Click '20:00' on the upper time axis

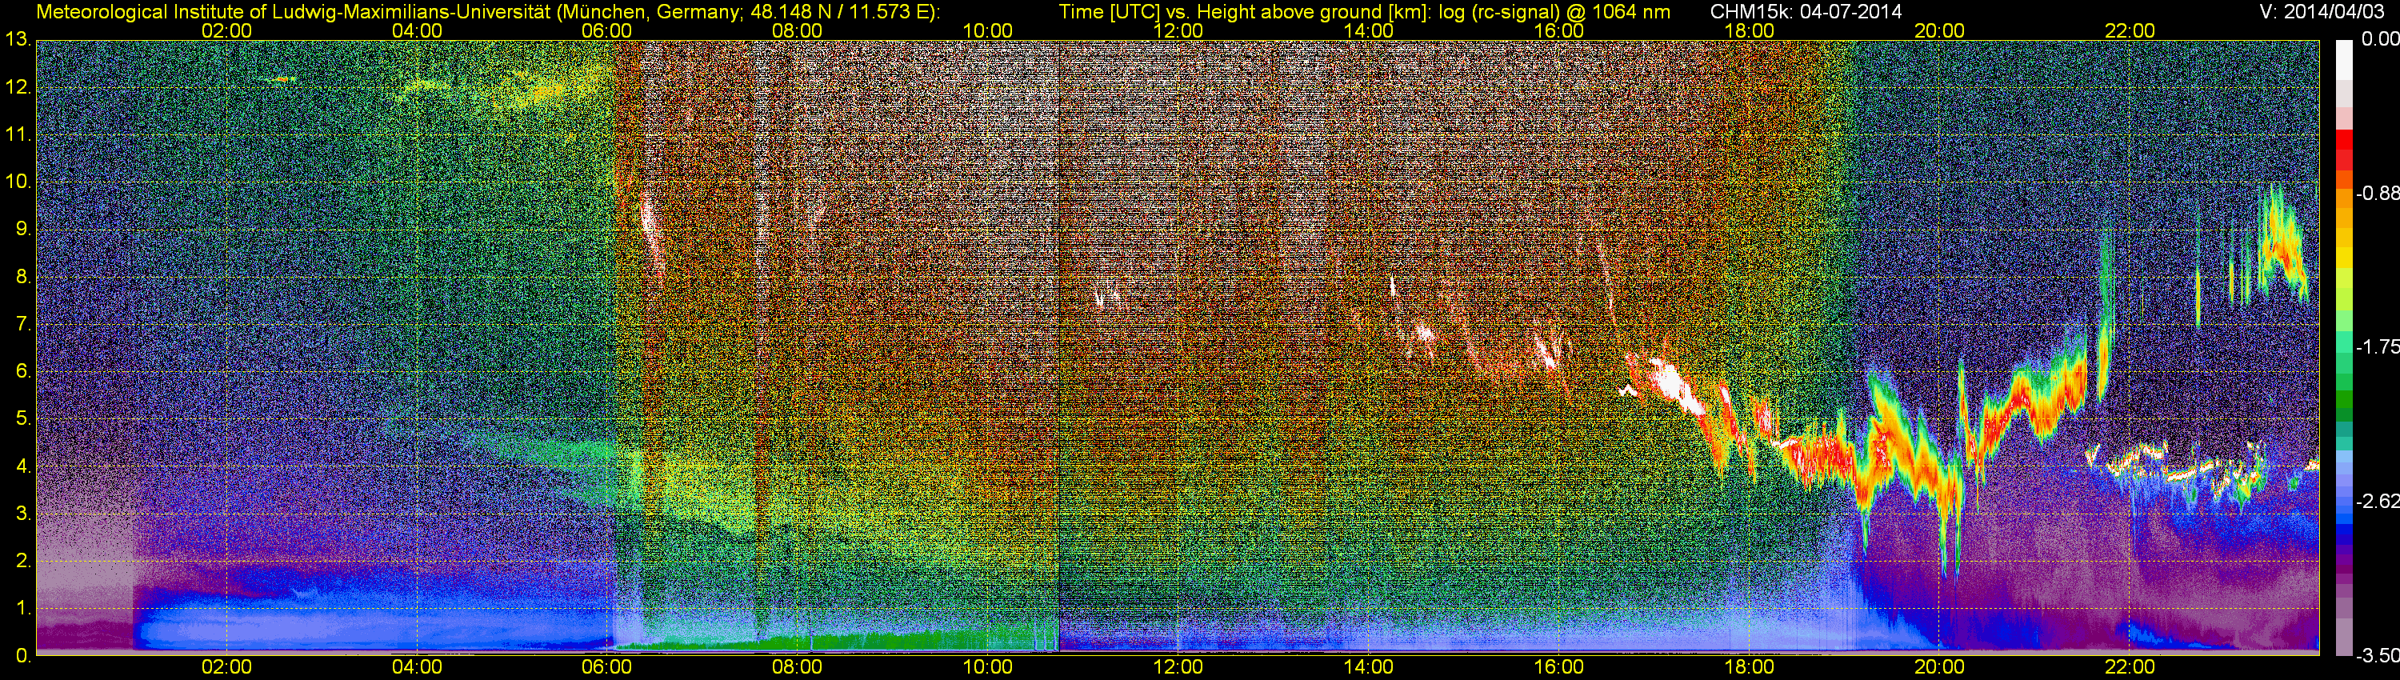point(1939,30)
